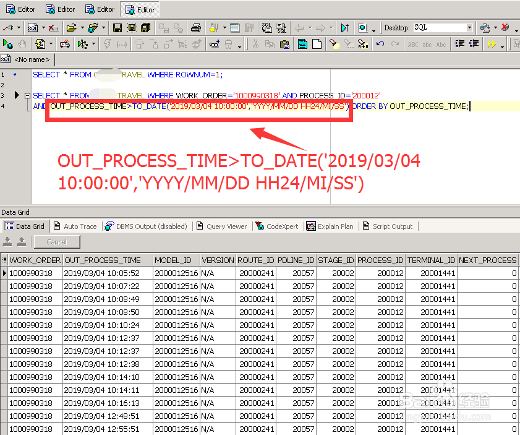Click the Cancel button in Data Grid
Screen dimensions: 520x435
[57, 242]
